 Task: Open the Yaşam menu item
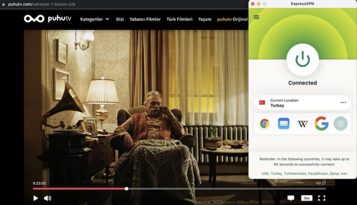tap(205, 19)
